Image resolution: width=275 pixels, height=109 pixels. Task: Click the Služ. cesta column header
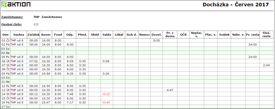click(266, 35)
